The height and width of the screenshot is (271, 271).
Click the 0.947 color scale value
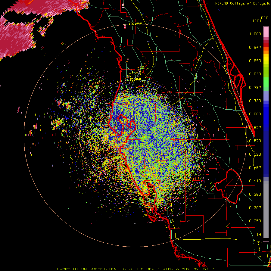(x=255, y=47)
